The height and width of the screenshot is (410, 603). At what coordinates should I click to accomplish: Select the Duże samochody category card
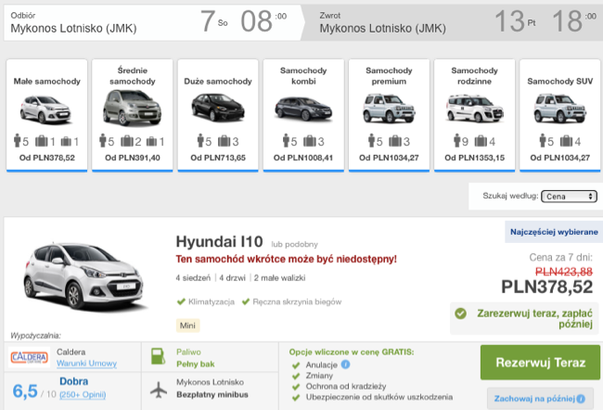point(218,115)
